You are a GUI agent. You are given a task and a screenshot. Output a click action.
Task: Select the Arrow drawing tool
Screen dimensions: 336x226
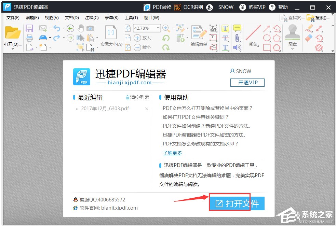tap(267, 28)
